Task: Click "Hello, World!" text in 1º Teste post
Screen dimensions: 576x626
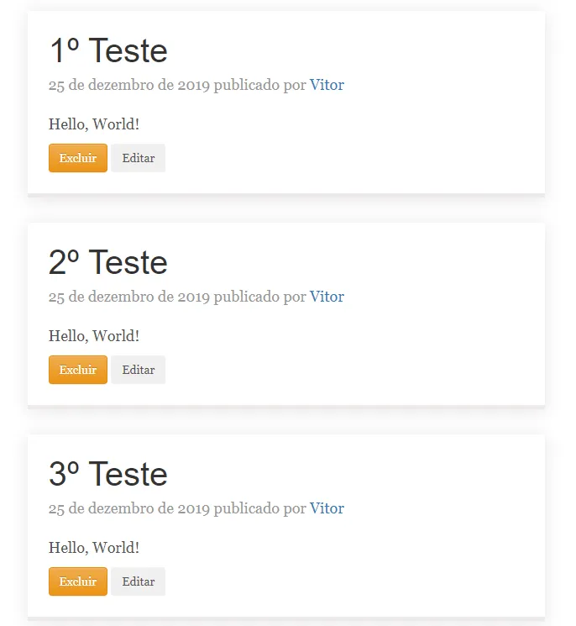Action: 94,124
